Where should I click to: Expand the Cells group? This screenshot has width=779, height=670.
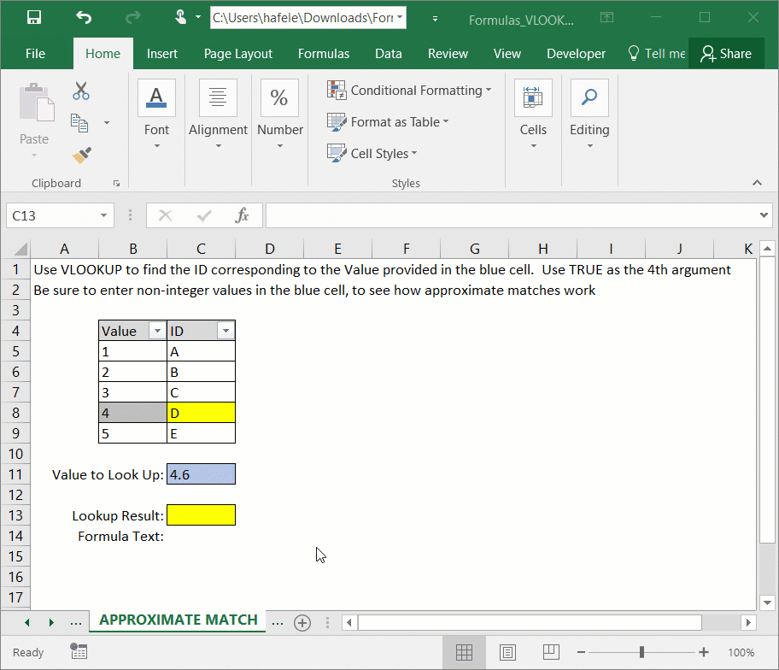tap(533, 115)
